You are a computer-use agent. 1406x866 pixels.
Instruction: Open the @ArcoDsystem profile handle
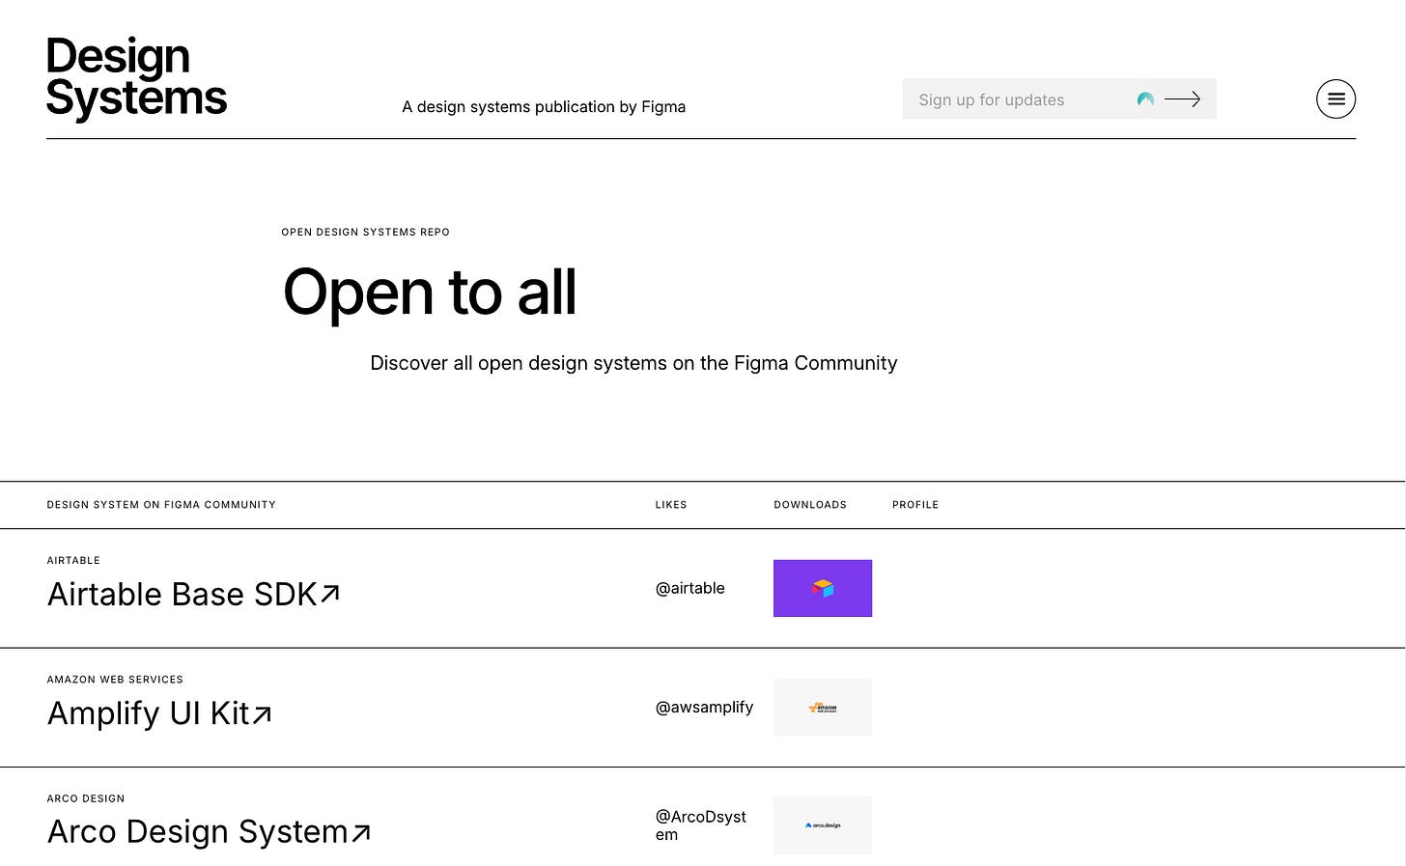[x=701, y=825]
